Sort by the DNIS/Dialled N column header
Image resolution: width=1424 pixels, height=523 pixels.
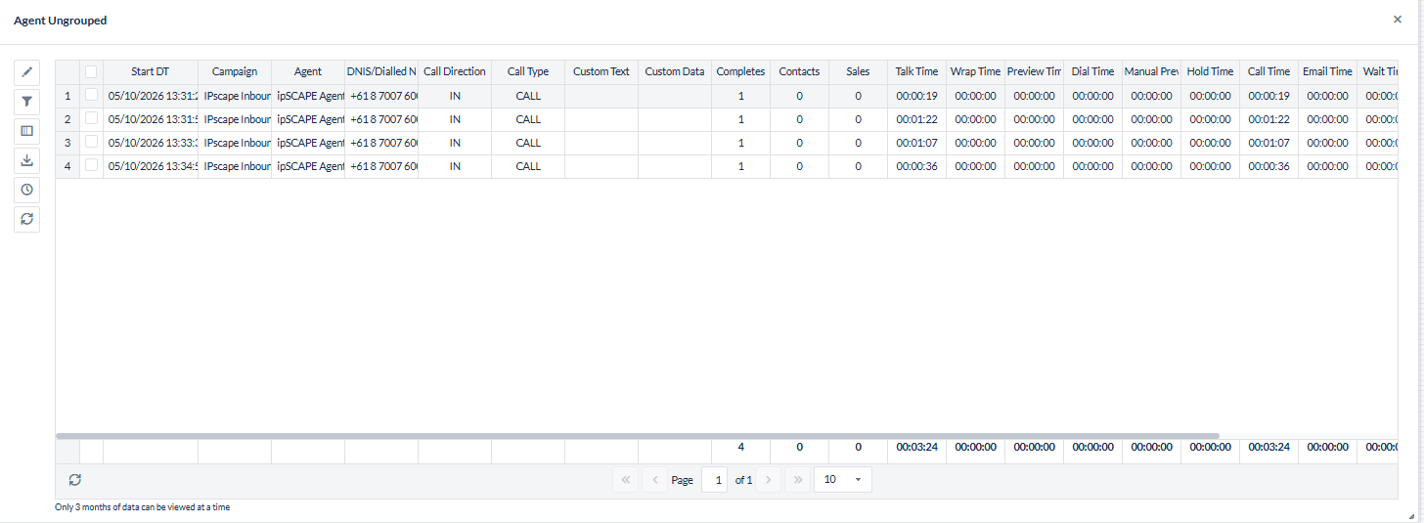[381, 71]
